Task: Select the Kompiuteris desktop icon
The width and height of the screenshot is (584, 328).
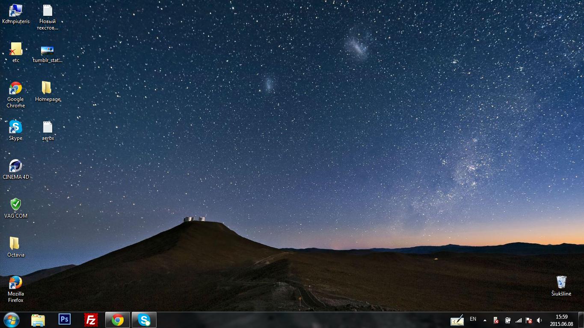Action: point(16,14)
